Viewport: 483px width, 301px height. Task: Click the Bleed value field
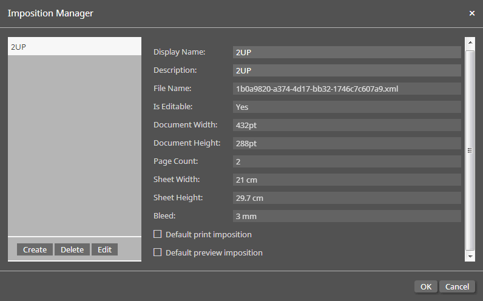tap(346, 216)
